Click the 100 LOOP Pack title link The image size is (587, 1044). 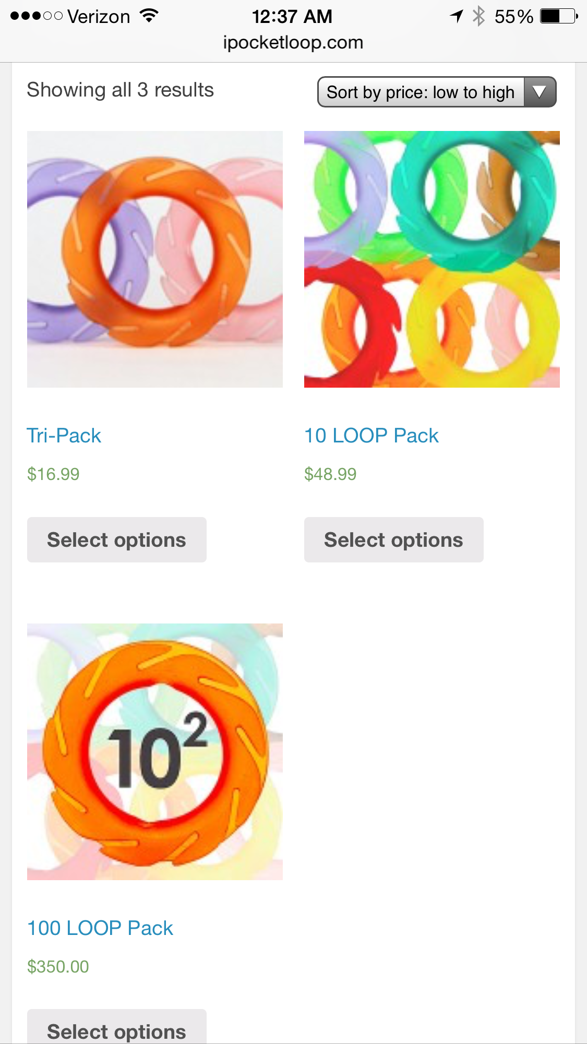(x=100, y=928)
